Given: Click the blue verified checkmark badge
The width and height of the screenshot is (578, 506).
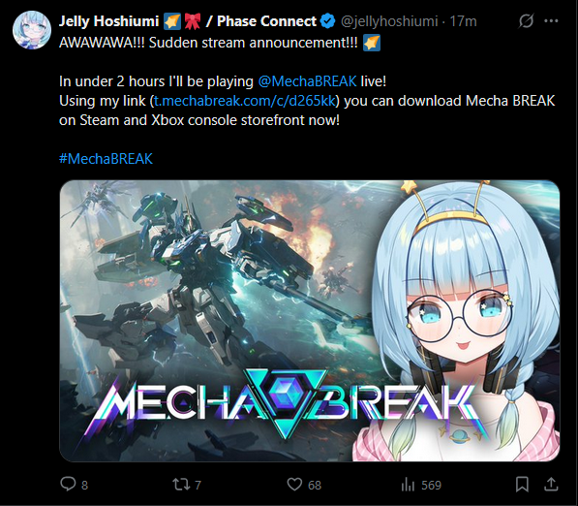Looking at the screenshot, I should tap(327, 21).
